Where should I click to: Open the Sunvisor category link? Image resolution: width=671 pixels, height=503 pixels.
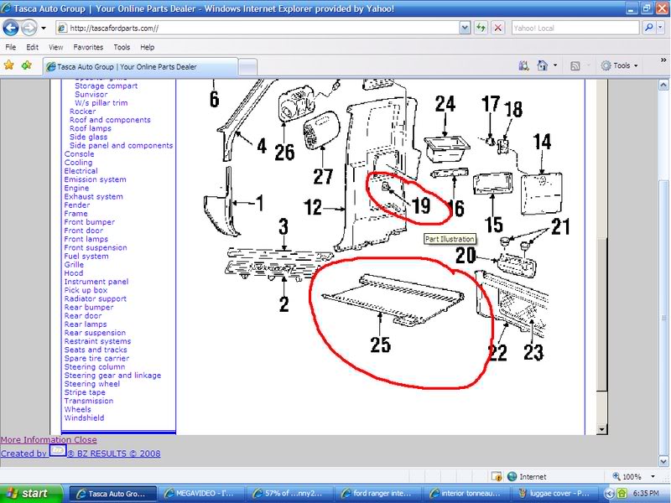[91, 94]
